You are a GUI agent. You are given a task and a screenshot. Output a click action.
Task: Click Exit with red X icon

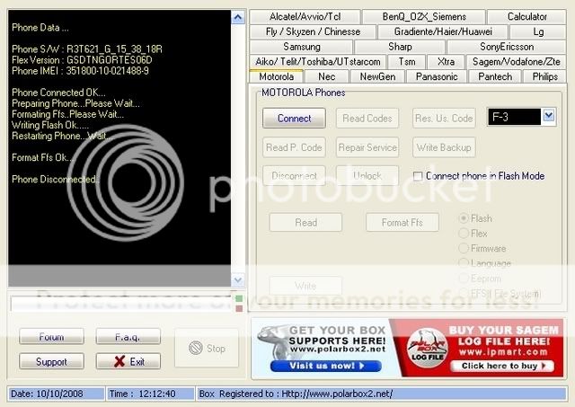(x=128, y=361)
